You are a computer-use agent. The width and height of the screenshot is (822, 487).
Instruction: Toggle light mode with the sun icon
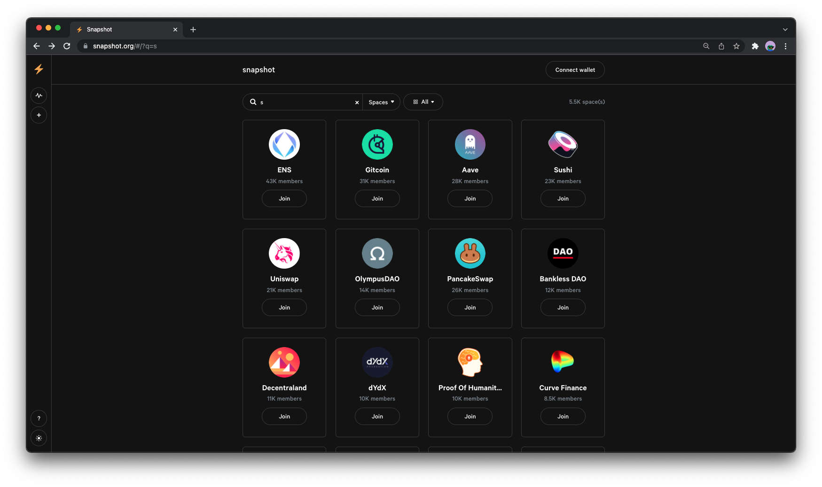pyautogui.click(x=39, y=438)
